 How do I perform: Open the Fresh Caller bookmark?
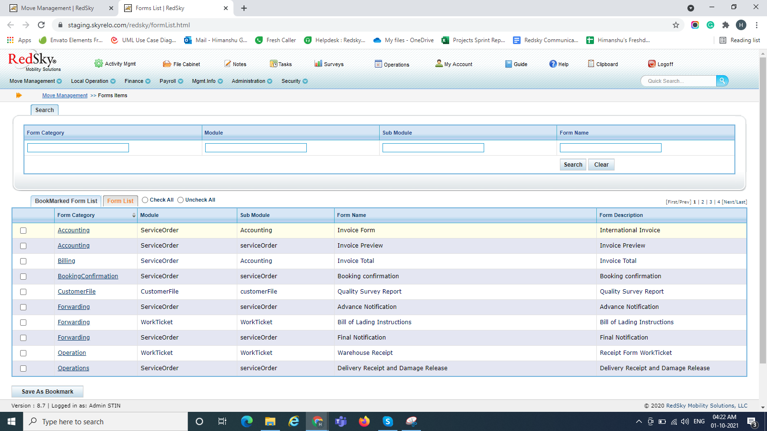tap(276, 40)
